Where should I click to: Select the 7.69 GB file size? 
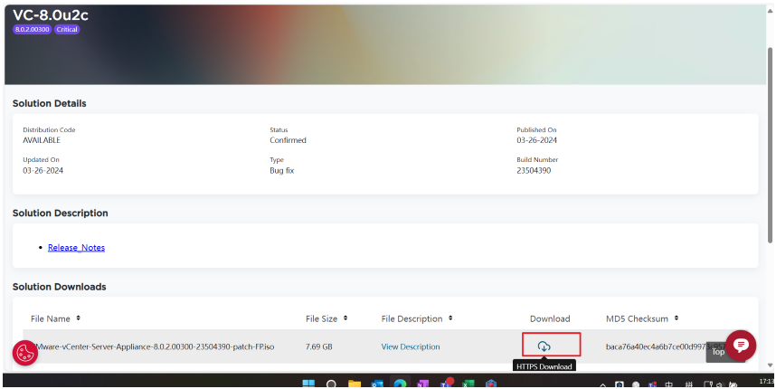[x=318, y=346]
